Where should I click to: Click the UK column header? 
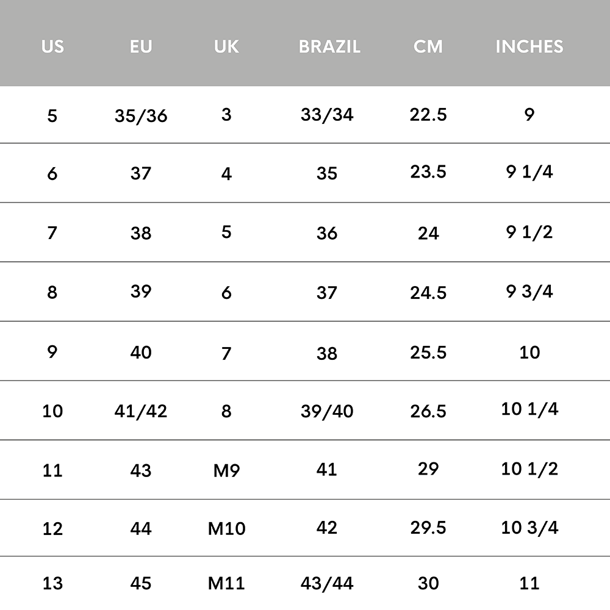pyautogui.click(x=226, y=47)
